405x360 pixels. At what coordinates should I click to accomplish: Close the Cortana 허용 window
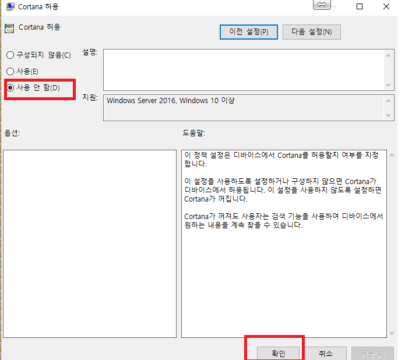pos(386,6)
